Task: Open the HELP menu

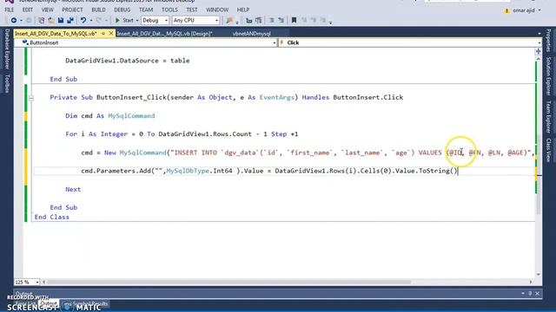Action: click(243, 10)
